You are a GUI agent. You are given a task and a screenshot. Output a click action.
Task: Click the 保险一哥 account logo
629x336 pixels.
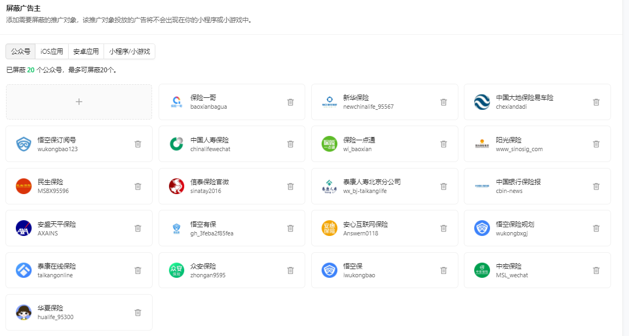point(177,102)
